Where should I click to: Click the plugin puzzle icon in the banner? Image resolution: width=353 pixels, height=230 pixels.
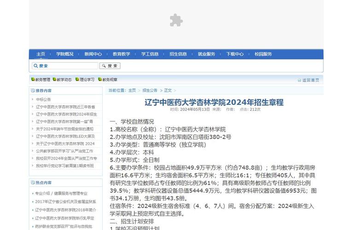tap(176, 20)
